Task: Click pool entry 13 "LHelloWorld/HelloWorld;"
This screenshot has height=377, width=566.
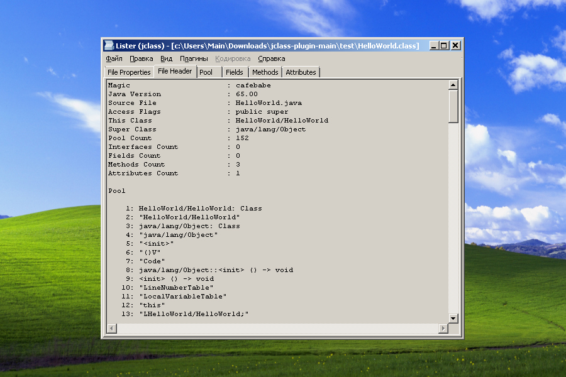Action: click(x=194, y=314)
